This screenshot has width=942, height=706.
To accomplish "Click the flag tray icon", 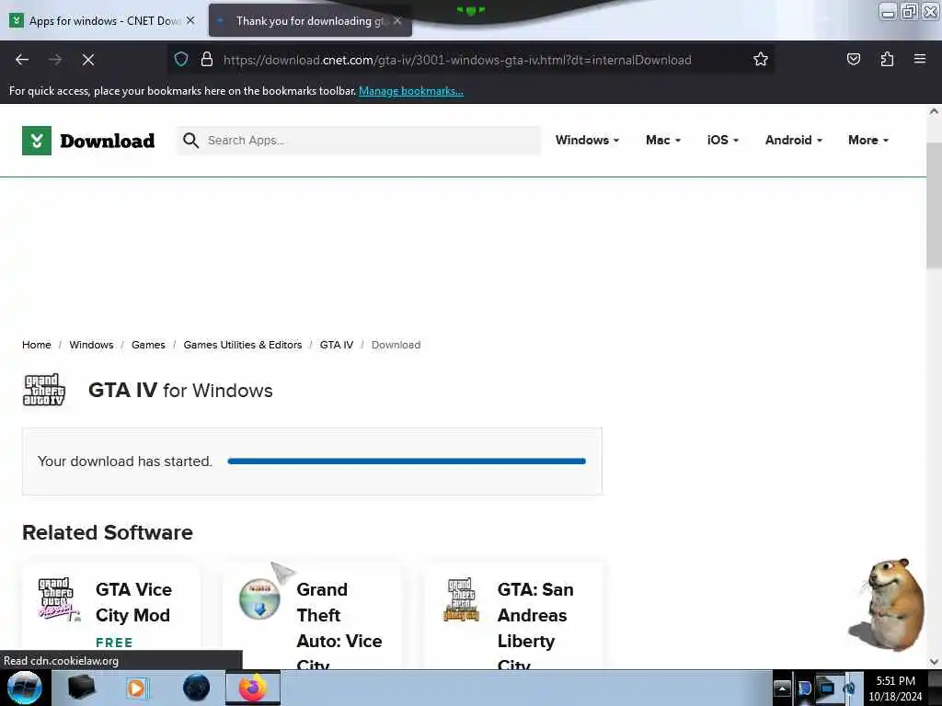I will tap(804, 688).
